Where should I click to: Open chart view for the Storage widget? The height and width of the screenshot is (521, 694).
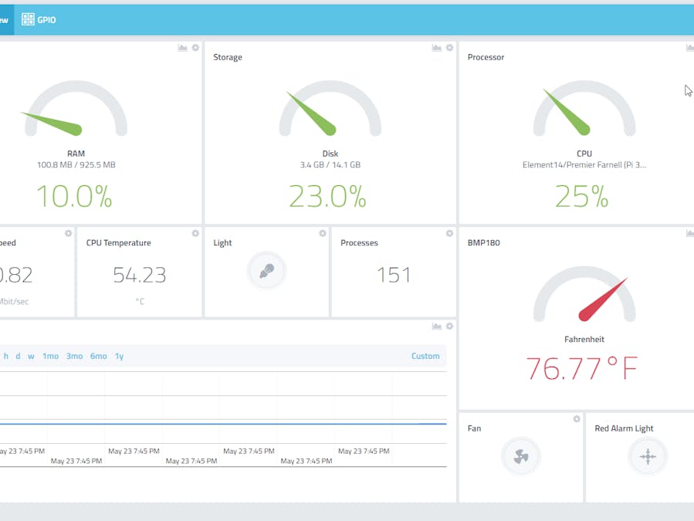click(x=437, y=47)
